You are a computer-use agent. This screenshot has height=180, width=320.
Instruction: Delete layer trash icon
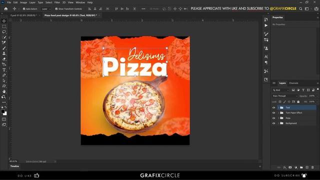(312, 167)
